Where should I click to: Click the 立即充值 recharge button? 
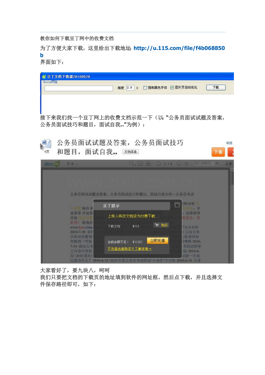157,240
